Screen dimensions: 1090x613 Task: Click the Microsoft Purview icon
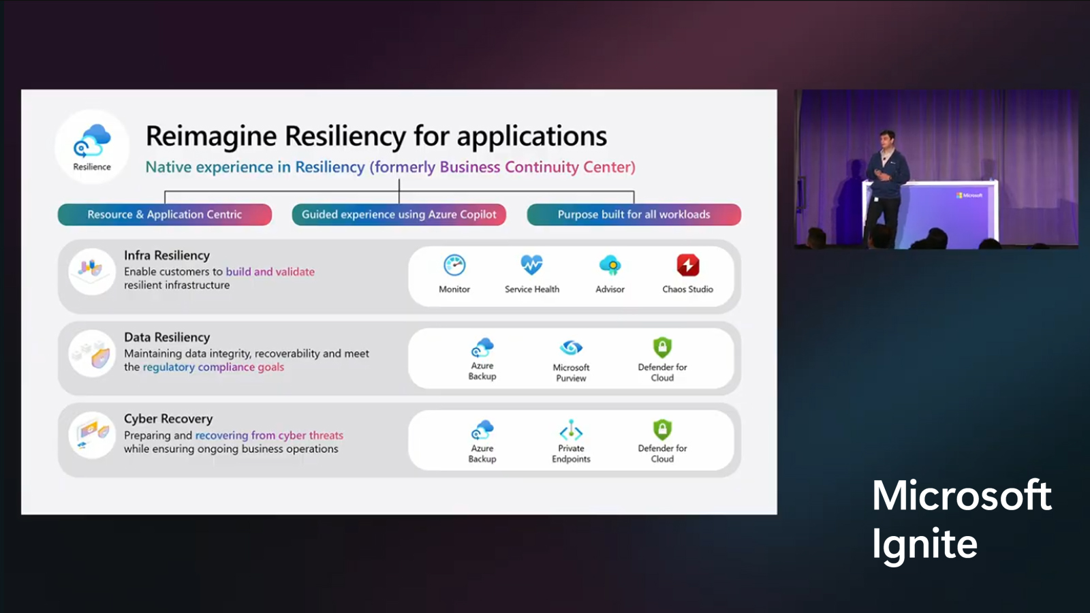(571, 348)
